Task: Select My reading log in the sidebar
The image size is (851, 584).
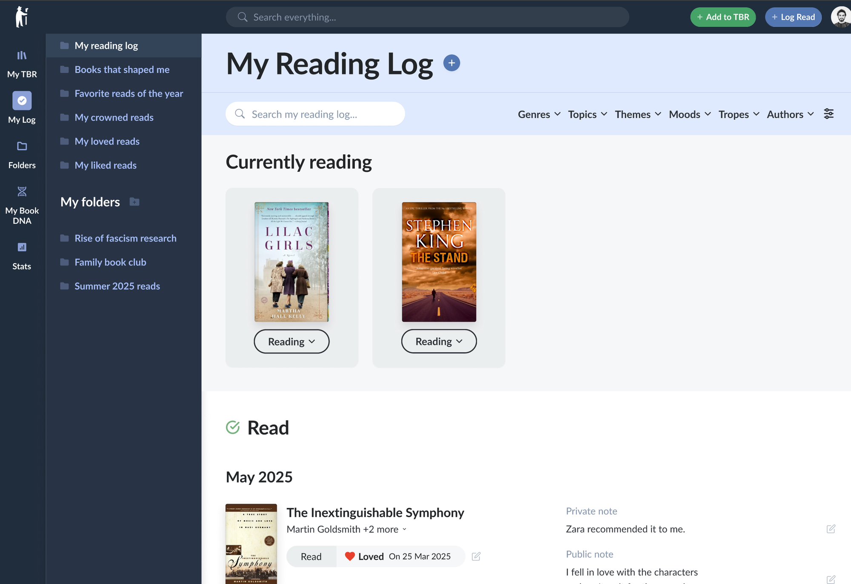Action: point(123,46)
